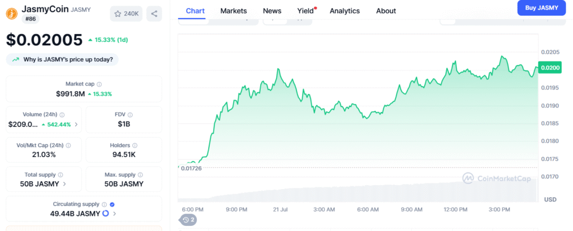
Task: Open the Analytics tab
Action: click(345, 11)
